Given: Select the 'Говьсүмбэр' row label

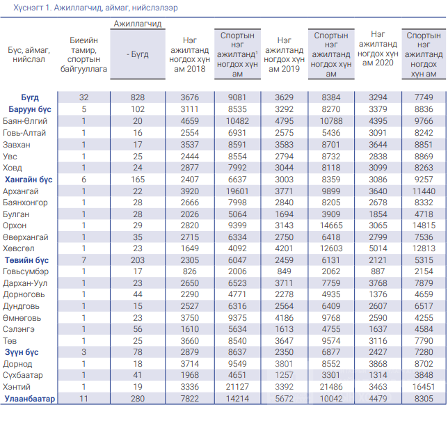Looking at the screenshot, I should tap(26, 271).
